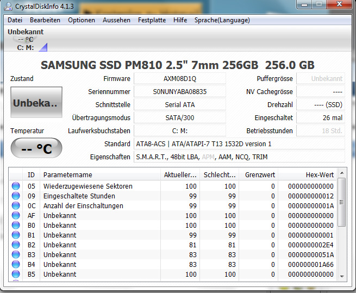Click the Eigenschaften field with S.M.A.R.T.

click(239, 157)
